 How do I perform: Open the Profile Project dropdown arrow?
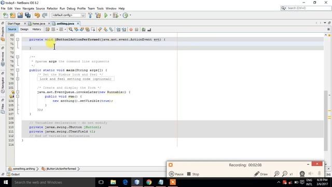tap(130, 15)
